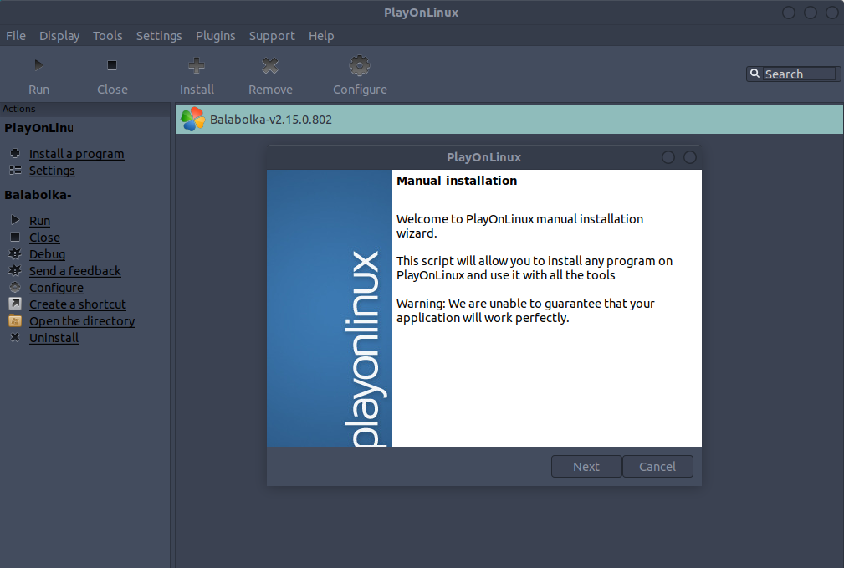The width and height of the screenshot is (844, 568).
Task: Select the Install toolbar icon
Action: (197, 64)
